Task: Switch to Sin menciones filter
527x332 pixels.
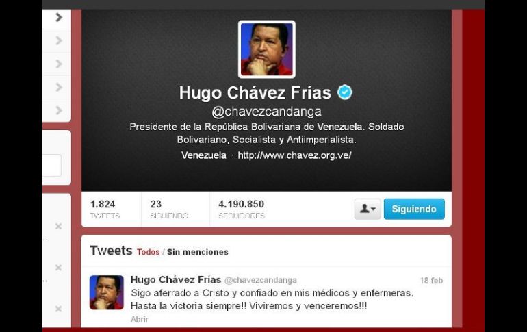Action: click(x=198, y=252)
